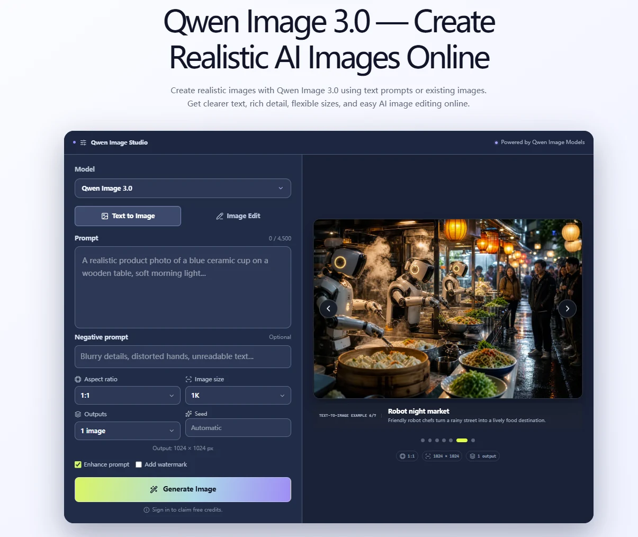Enable the Add watermark checkbox

(x=139, y=464)
